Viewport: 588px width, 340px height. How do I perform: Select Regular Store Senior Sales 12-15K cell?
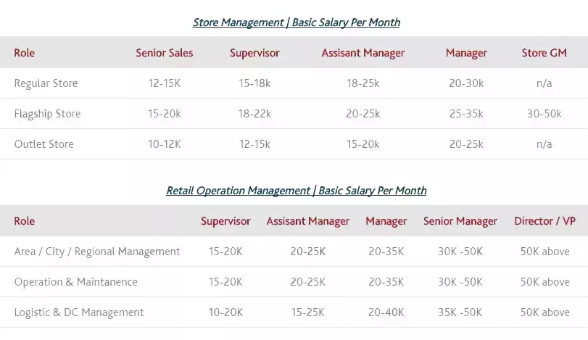point(165,83)
